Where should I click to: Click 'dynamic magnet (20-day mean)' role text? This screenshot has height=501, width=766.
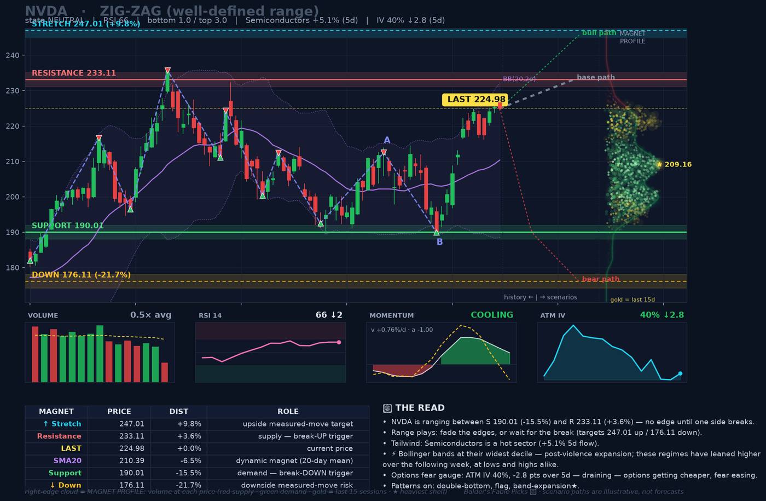click(x=294, y=461)
